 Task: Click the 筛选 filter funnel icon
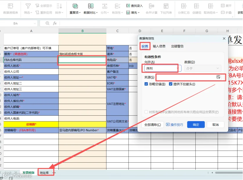pyautogui.click(x=28, y=6)
